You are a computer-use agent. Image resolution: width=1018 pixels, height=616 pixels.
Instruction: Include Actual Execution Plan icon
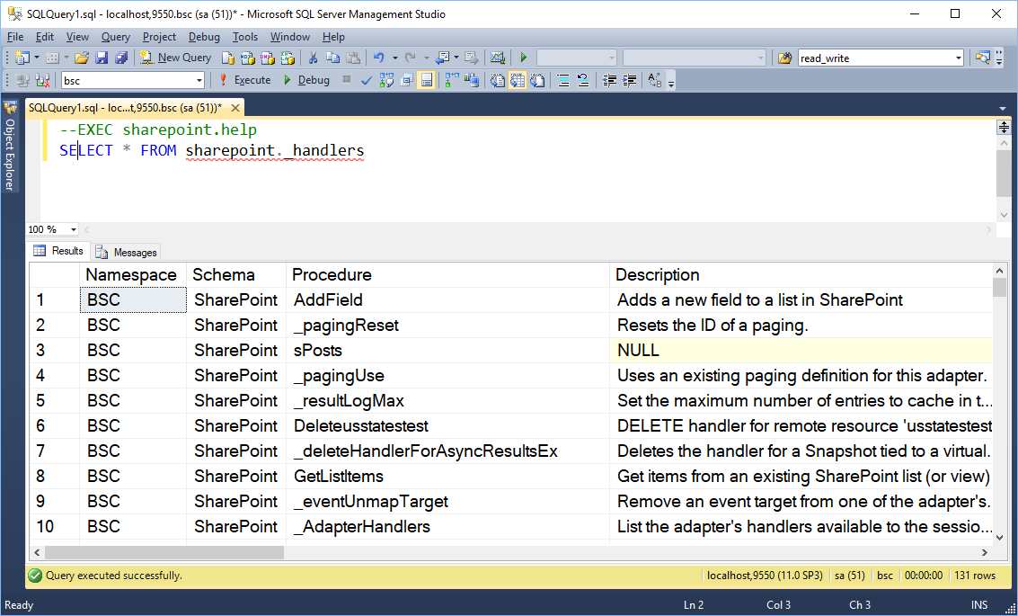tap(452, 80)
